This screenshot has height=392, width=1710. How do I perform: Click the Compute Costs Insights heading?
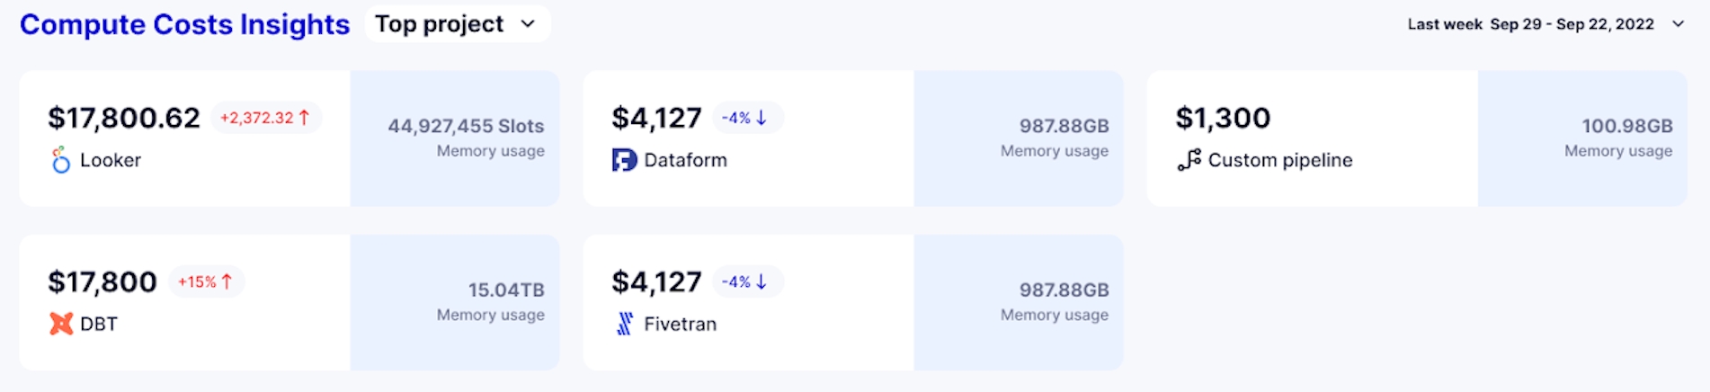point(184,24)
